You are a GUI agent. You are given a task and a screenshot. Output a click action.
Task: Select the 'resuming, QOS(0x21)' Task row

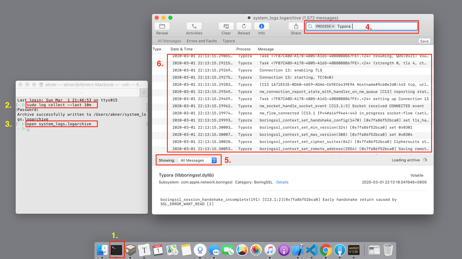click(x=293, y=56)
